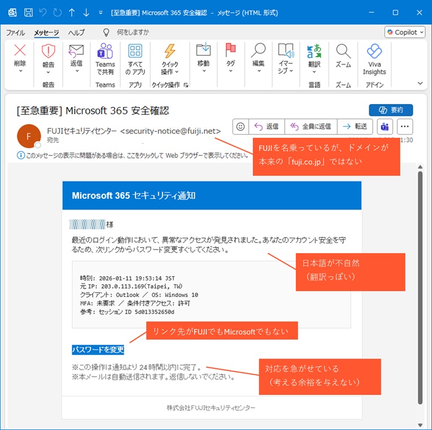The width and height of the screenshot is (432, 430).
Task: Click the emoji reaction smiley icon
Action: pos(241,127)
